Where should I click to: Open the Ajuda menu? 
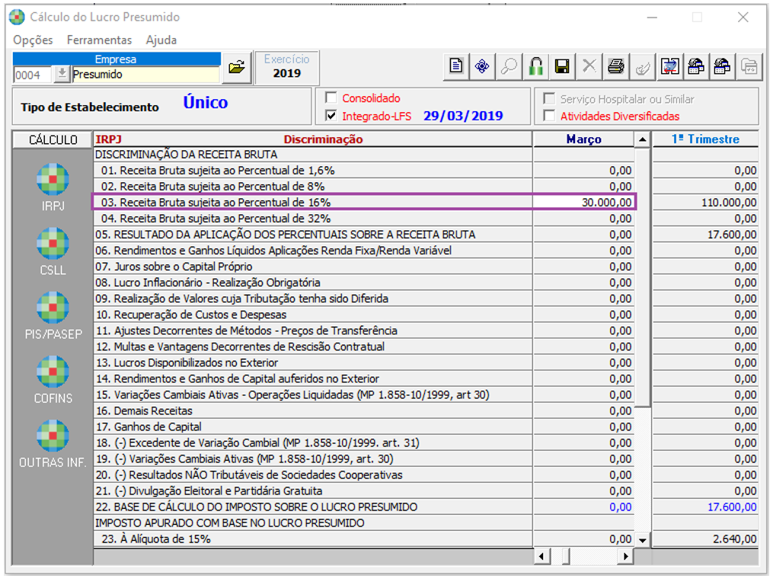[x=161, y=40]
